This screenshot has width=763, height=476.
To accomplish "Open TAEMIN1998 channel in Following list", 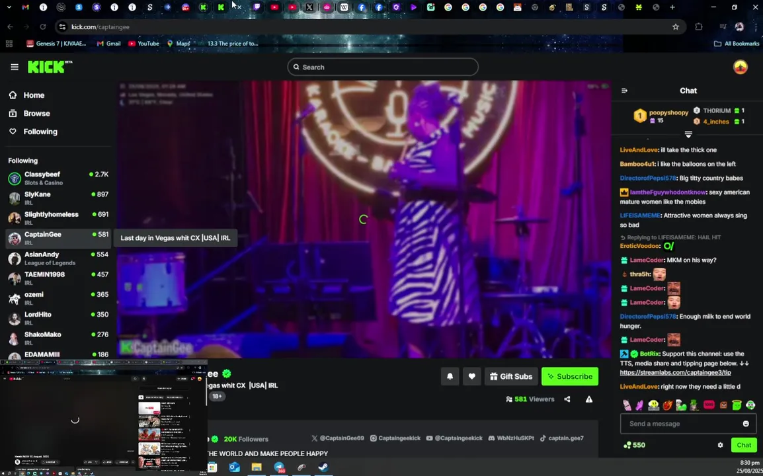I will 58,278.
